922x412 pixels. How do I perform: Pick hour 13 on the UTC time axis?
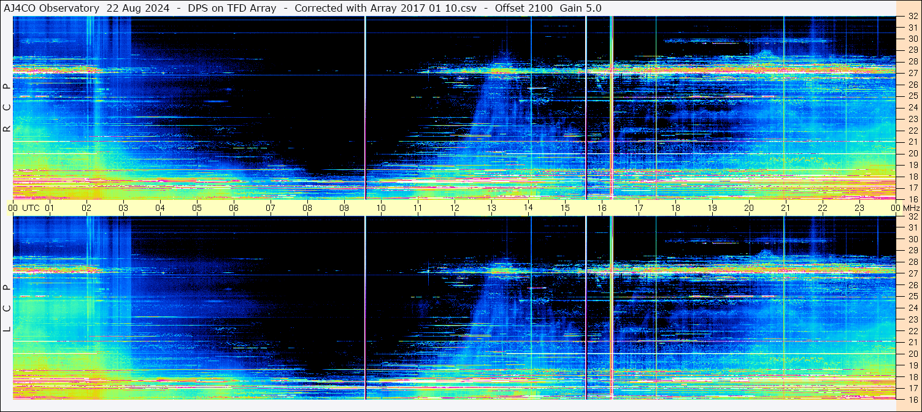coord(491,208)
